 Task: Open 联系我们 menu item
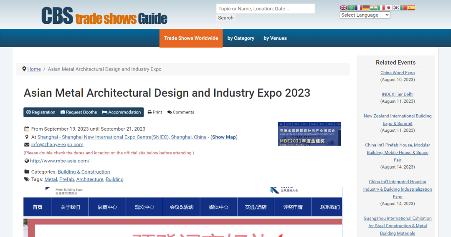327,207
